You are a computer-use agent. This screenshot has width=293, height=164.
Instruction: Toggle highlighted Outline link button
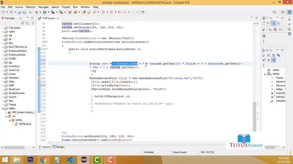(274, 60)
